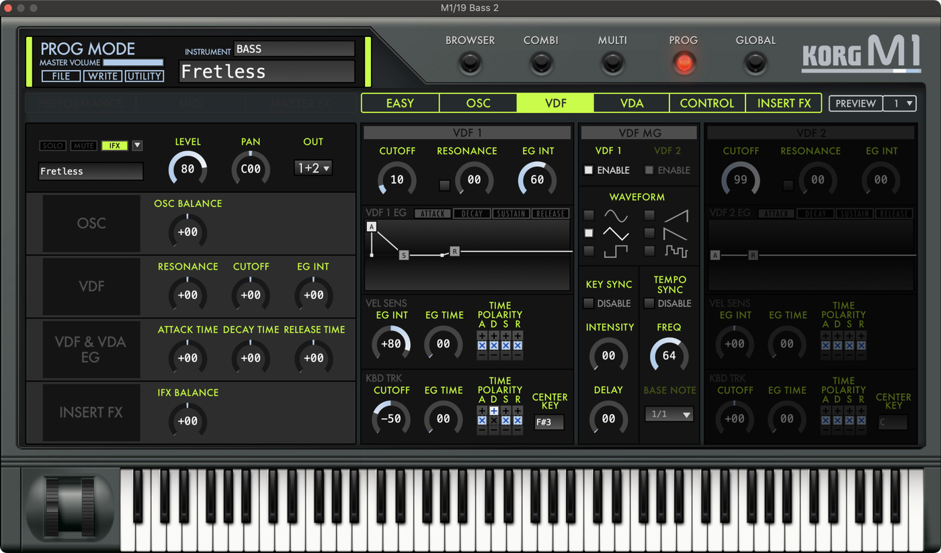Click the VDF 1 EG INT knob showing 60

[538, 179]
